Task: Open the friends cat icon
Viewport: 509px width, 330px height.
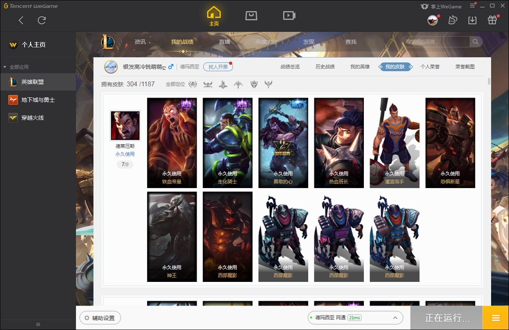Action: 452,20
